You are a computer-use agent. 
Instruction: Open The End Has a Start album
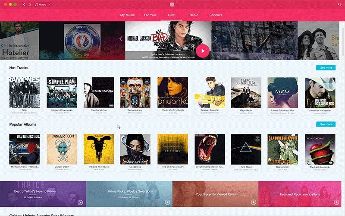[173, 149]
